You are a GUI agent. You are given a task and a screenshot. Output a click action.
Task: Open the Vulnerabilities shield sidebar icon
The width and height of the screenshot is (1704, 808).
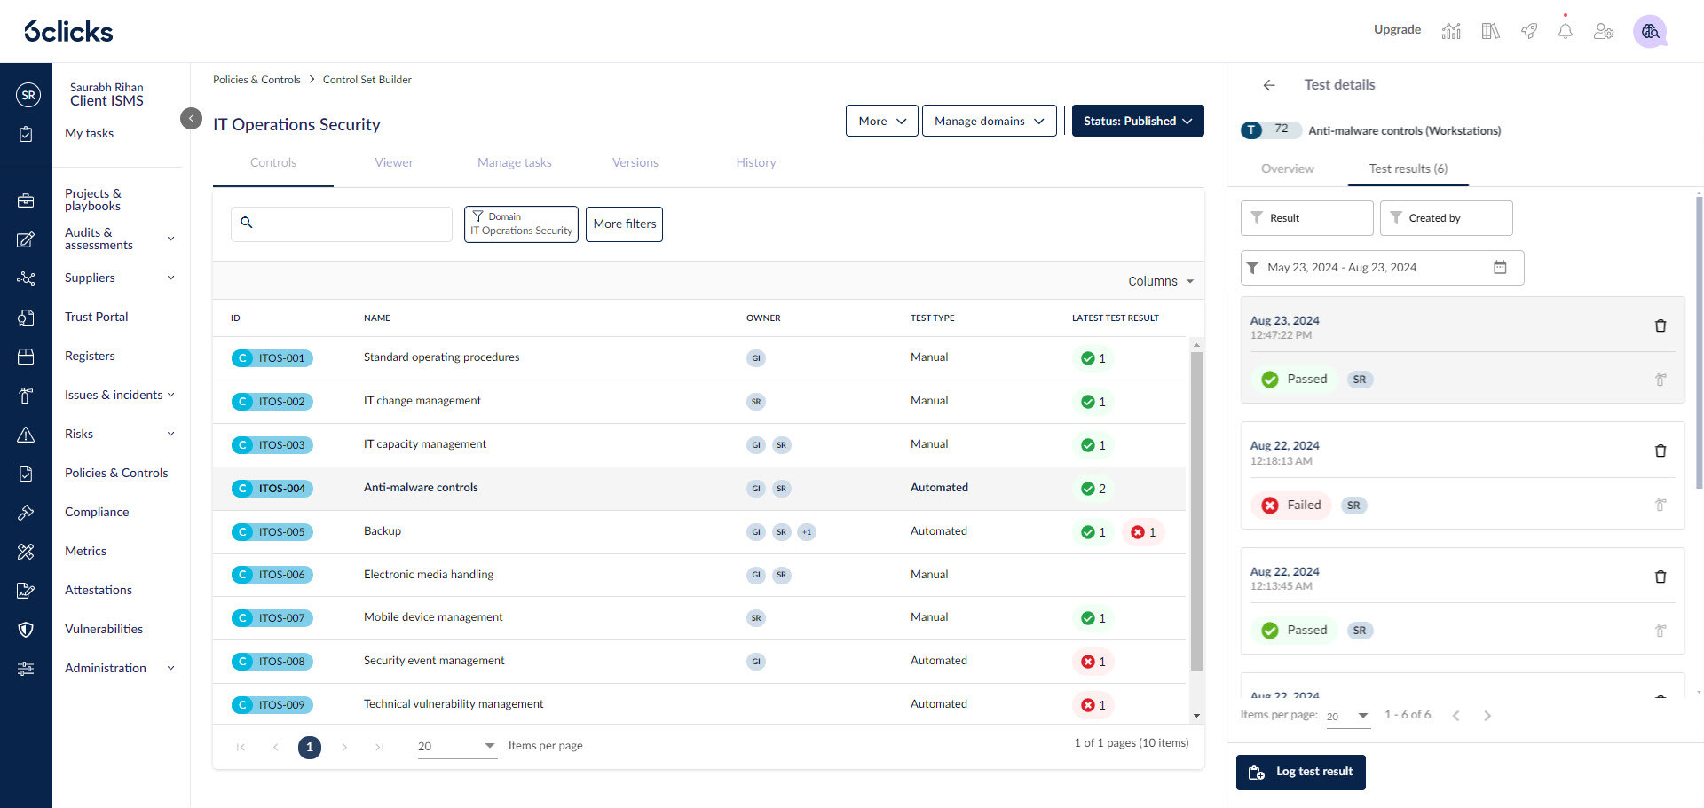tap(26, 630)
